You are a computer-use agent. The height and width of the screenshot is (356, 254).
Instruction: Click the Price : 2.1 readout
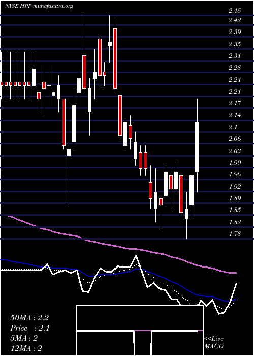click(30, 328)
